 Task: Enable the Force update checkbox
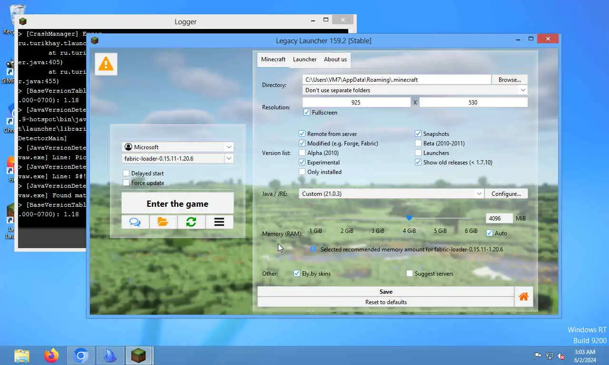tap(126, 183)
